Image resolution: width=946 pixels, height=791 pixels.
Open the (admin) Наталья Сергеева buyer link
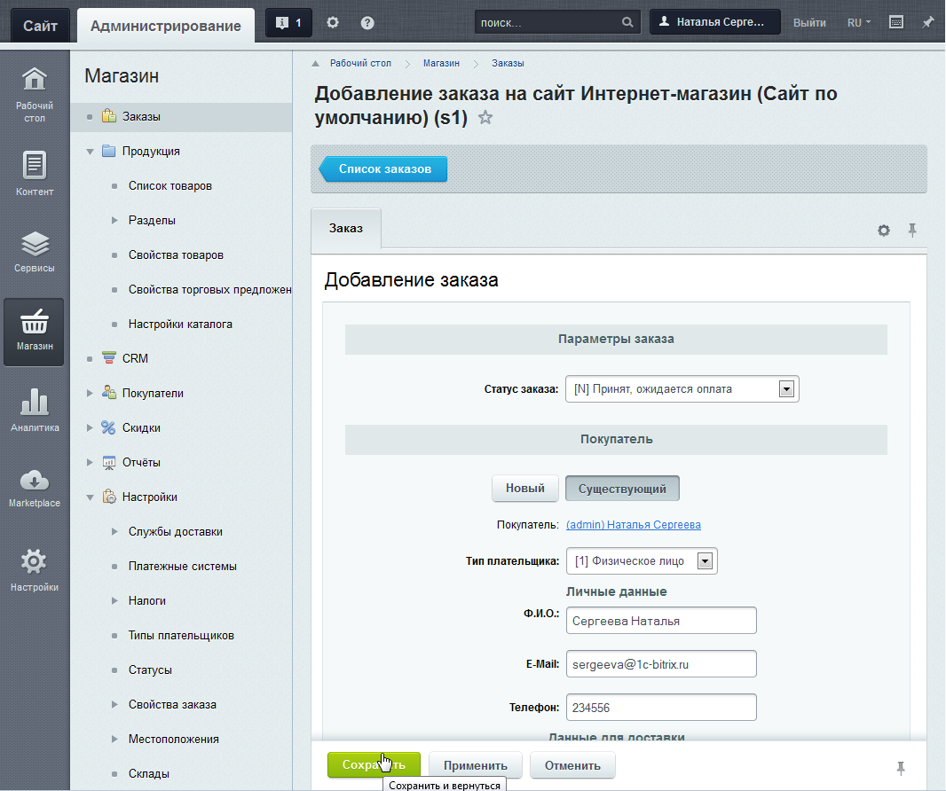[633, 525]
